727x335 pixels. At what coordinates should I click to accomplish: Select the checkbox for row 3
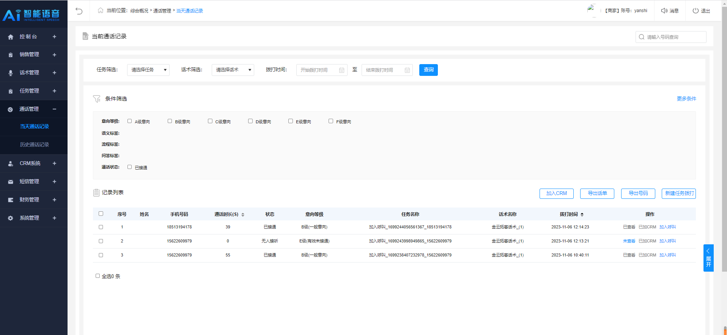[x=101, y=255]
